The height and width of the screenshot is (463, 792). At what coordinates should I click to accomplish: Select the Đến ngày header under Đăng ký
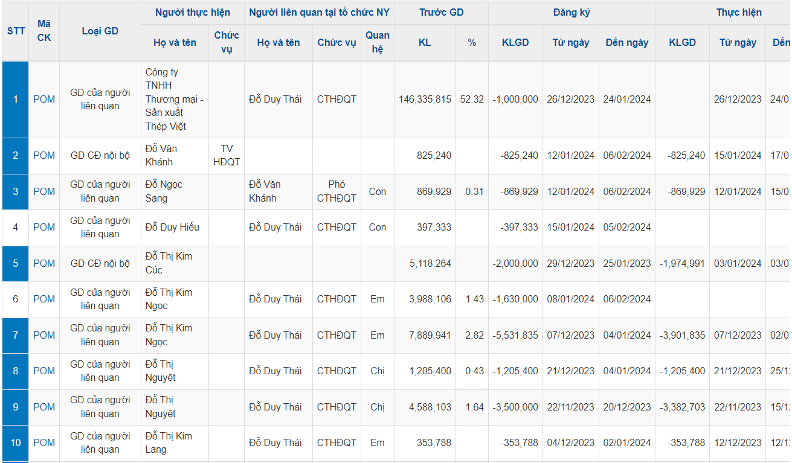pyautogui.click(x=626, y=42)
